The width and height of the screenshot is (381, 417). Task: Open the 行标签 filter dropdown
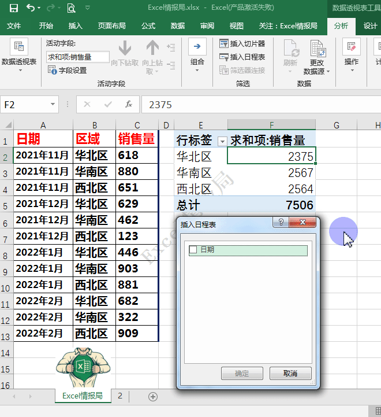222,141
